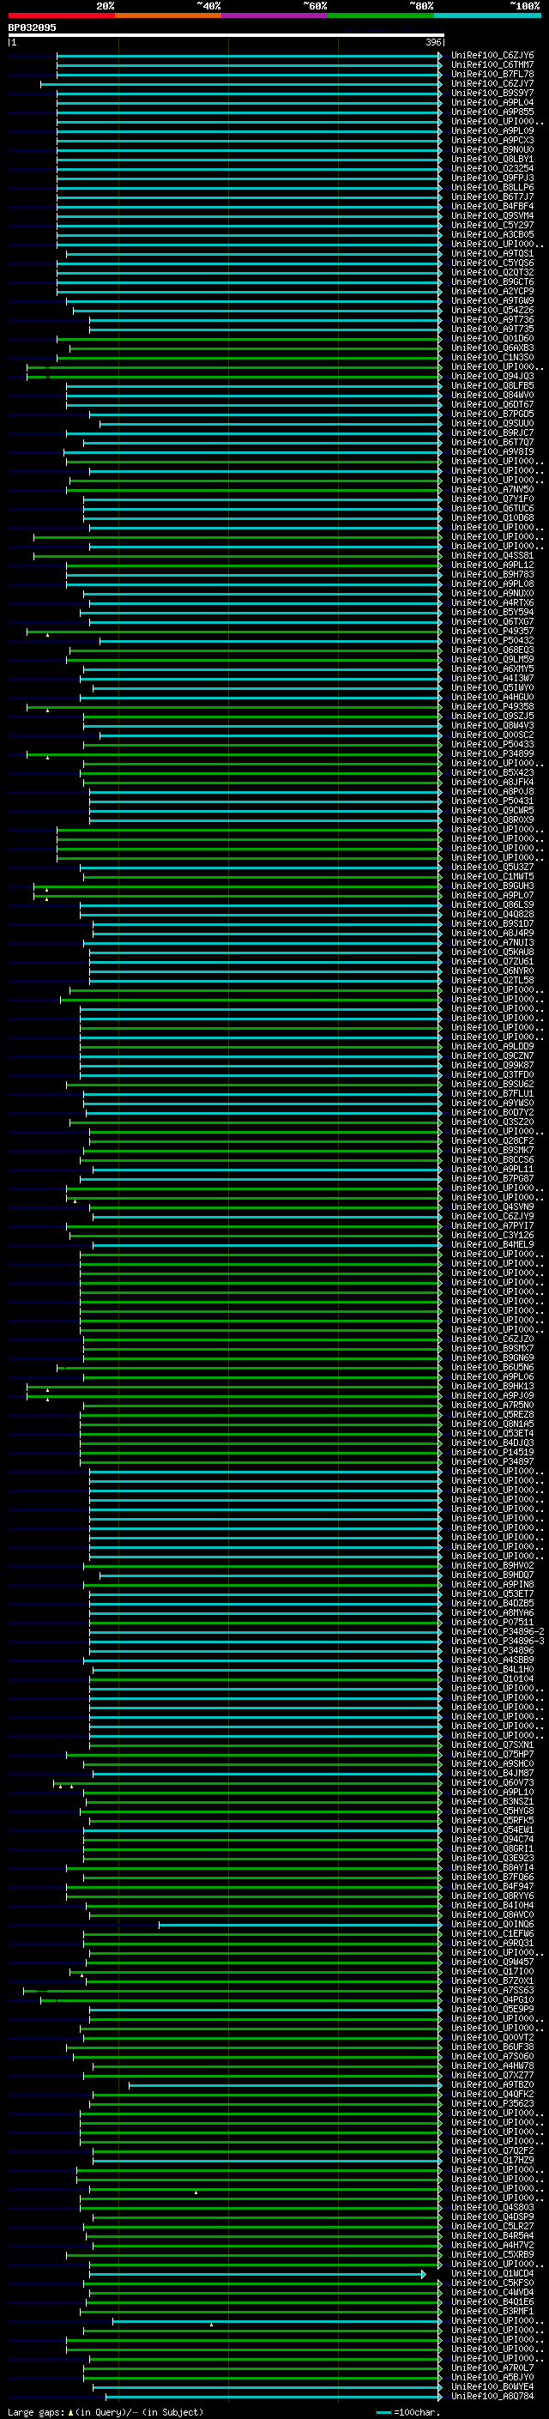Pick the UniRef100_A4SBB9 label
The image size is (549, 2419).
tap(492, 1660)
